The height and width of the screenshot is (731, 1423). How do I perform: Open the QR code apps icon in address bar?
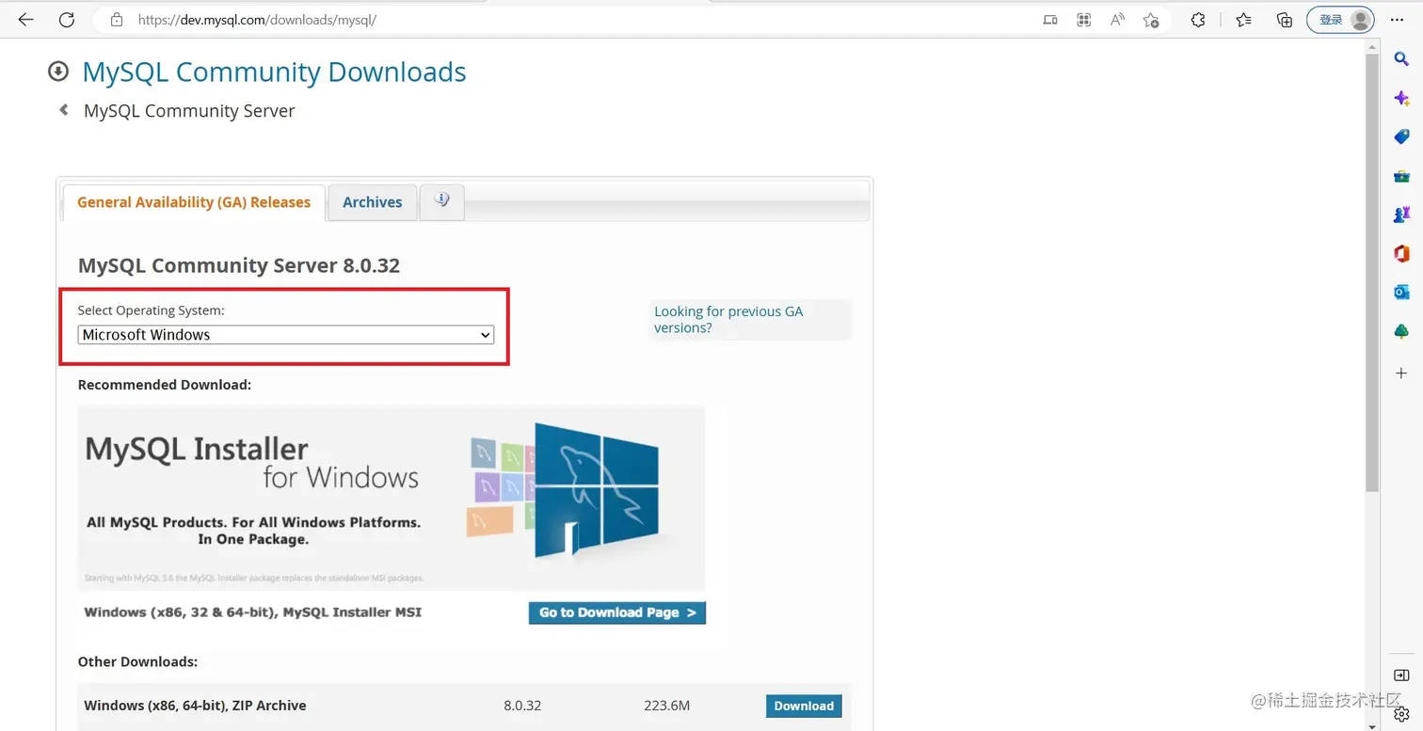tap(1084, 20)
